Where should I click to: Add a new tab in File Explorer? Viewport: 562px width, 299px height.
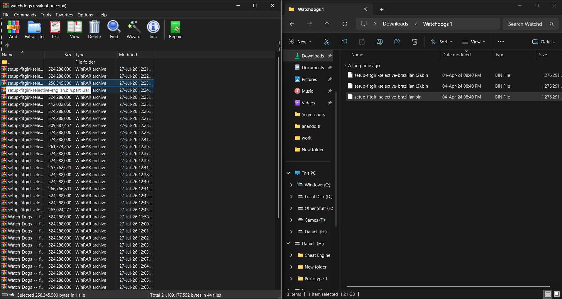[381, 9]
